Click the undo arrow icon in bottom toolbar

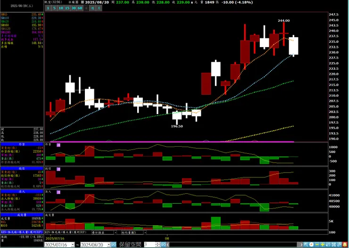(328, 245)
